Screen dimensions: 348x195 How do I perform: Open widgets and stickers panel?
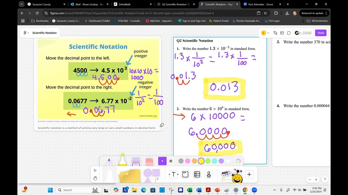[232, 175]
